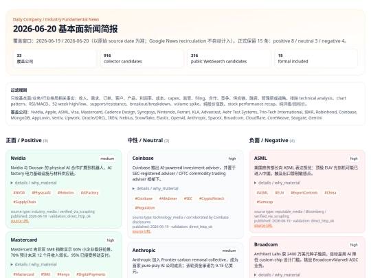Click the high badge on Coinbase card

(232, 159)
